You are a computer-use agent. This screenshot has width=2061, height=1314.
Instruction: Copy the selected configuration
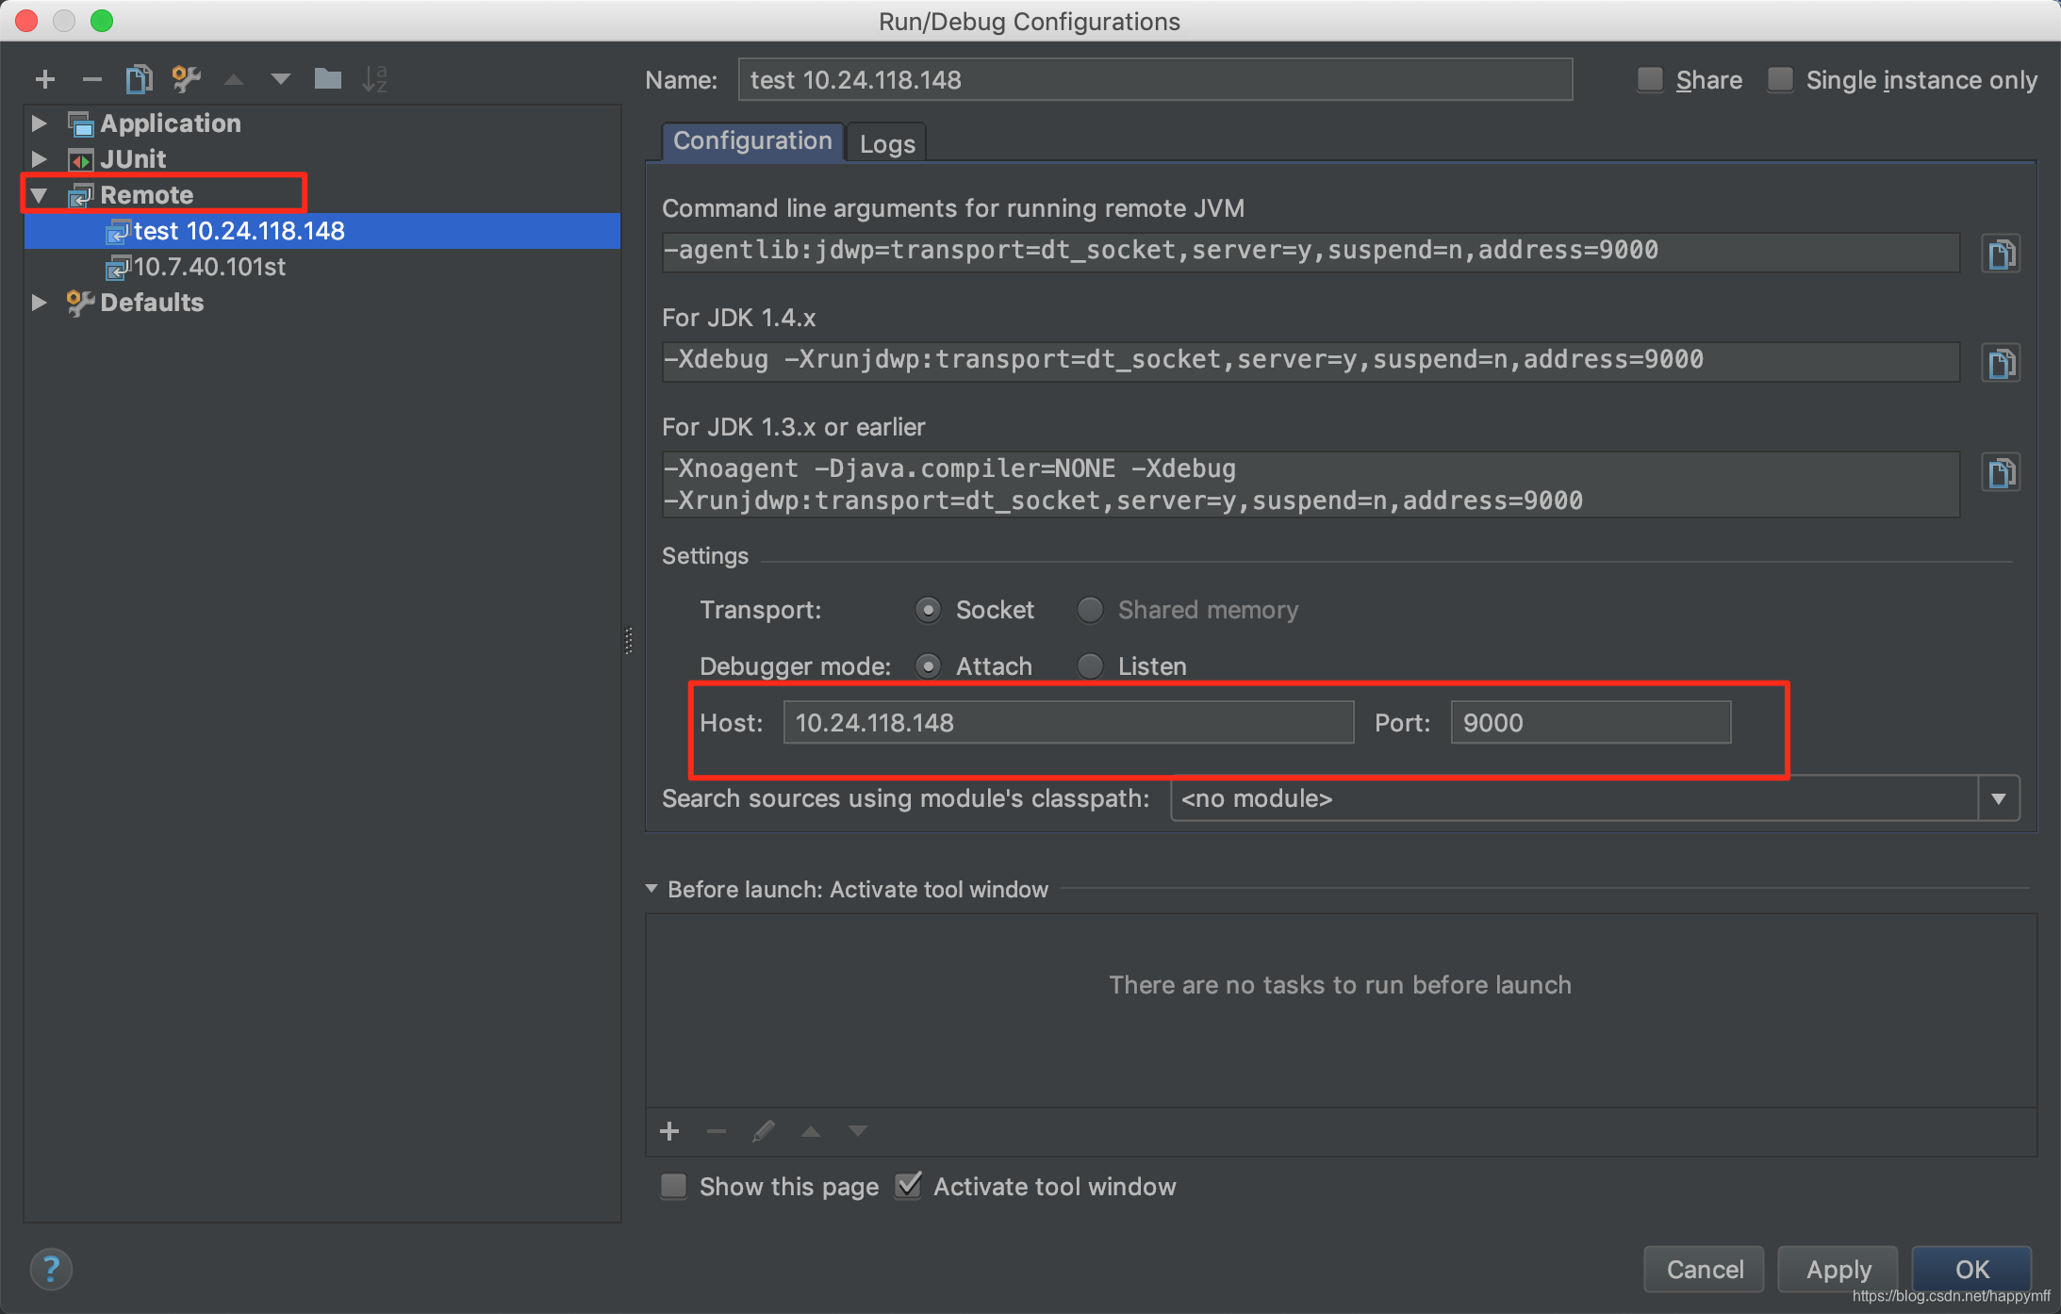click(x=139, y=79)
